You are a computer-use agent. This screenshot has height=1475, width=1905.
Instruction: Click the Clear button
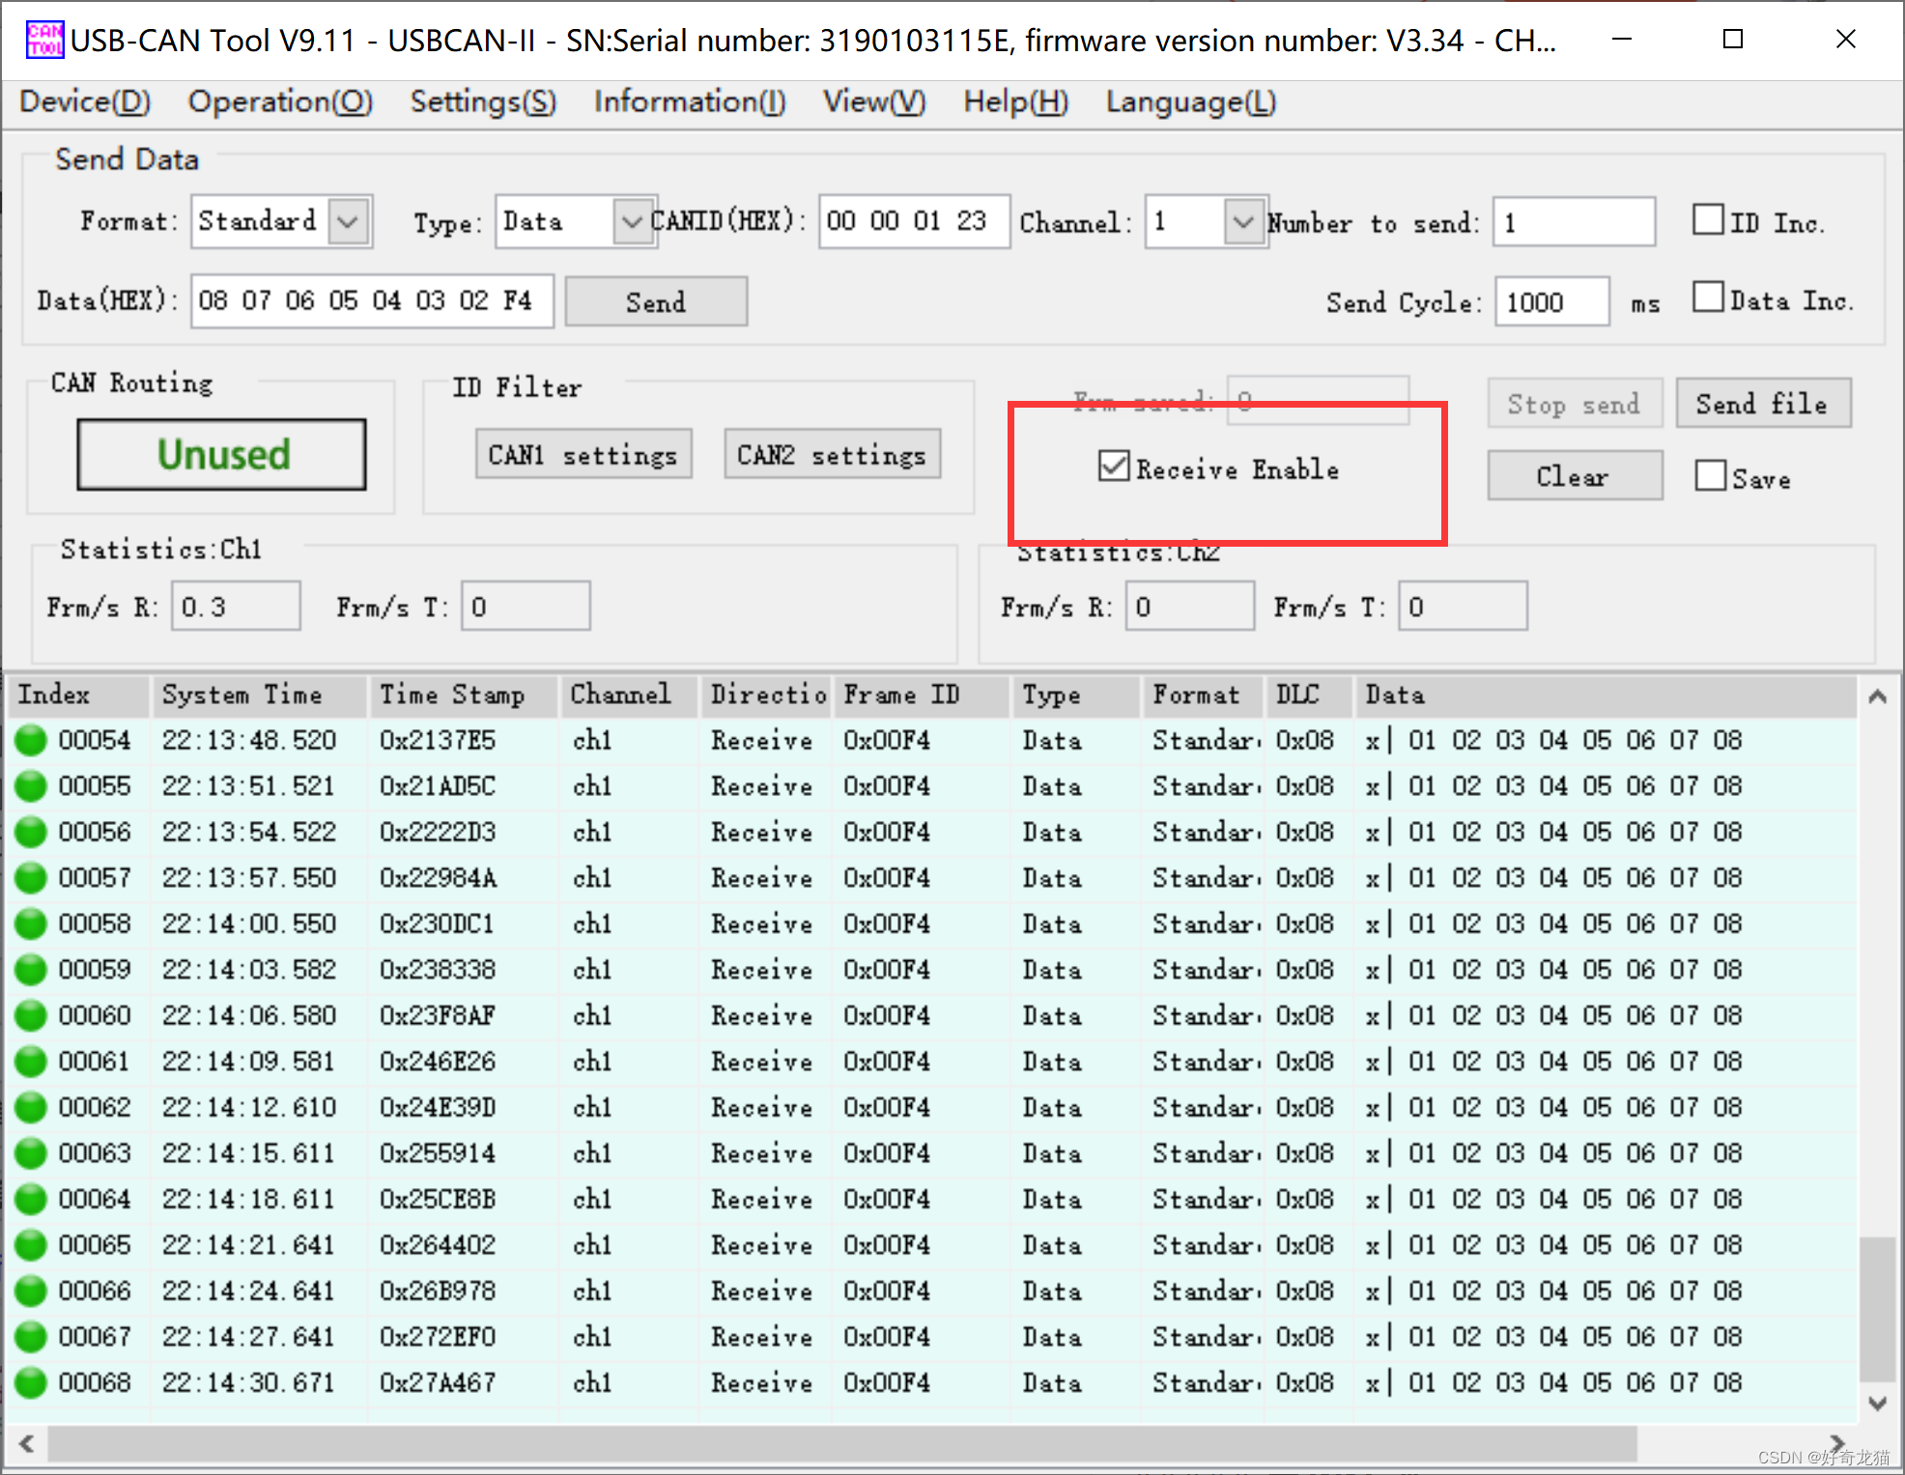click(x=1575, y=475)
